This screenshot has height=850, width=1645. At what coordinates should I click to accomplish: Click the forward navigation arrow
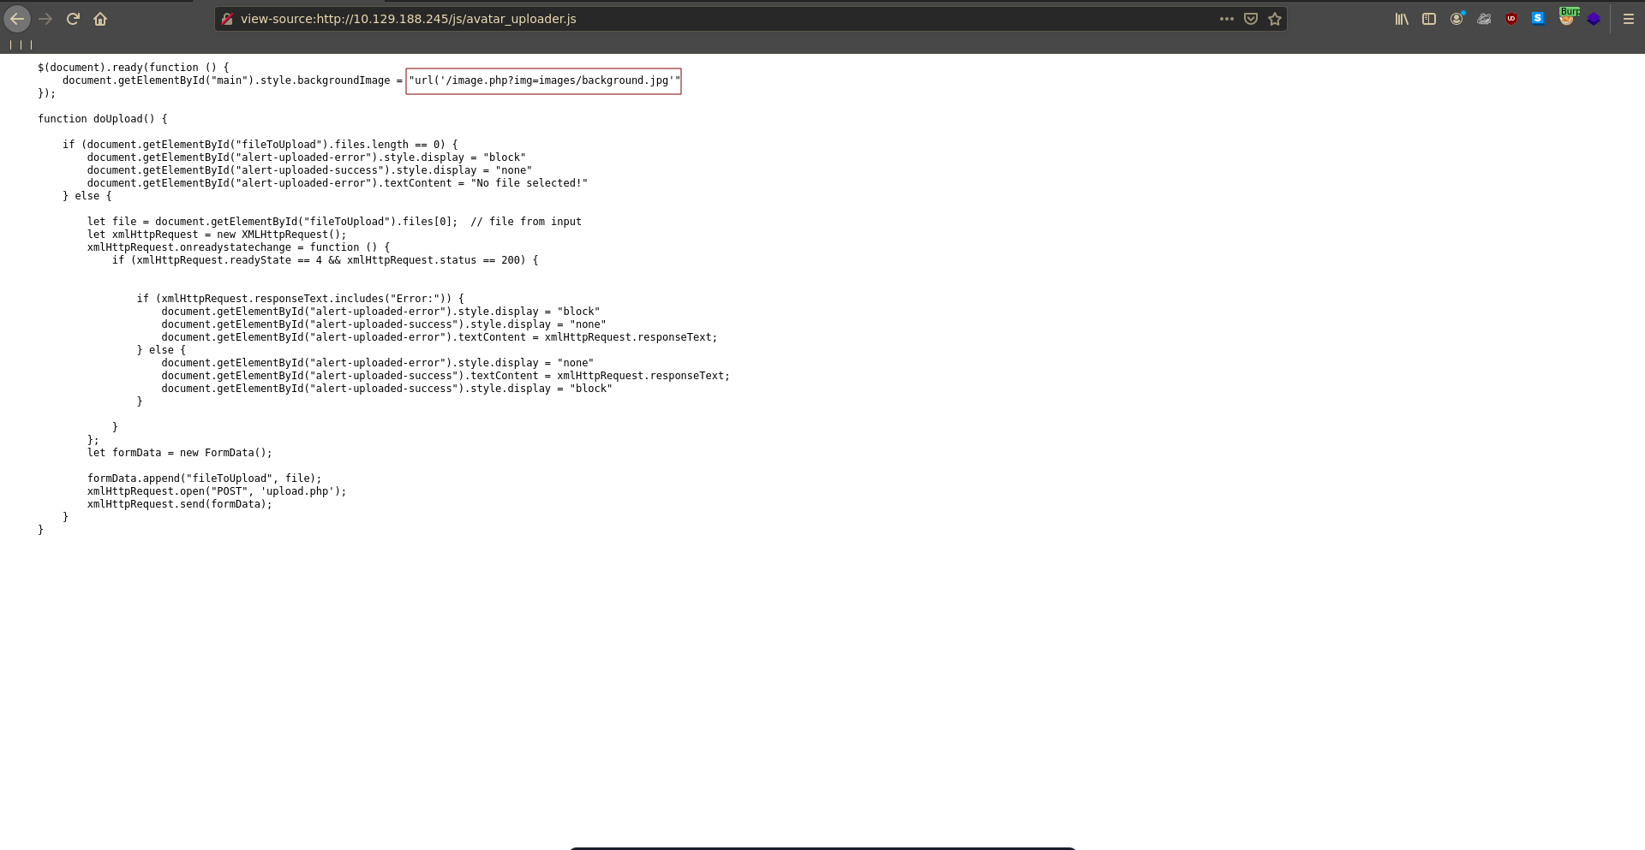[x=45, y=19]
